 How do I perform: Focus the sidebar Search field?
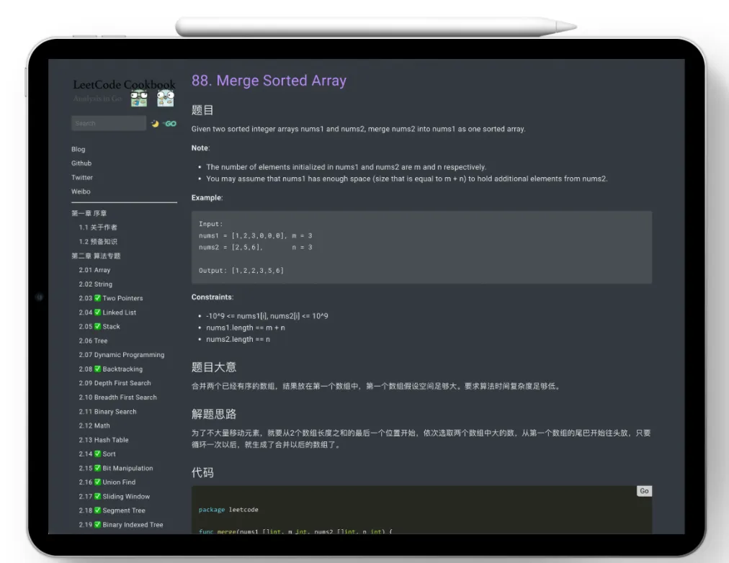109,123
